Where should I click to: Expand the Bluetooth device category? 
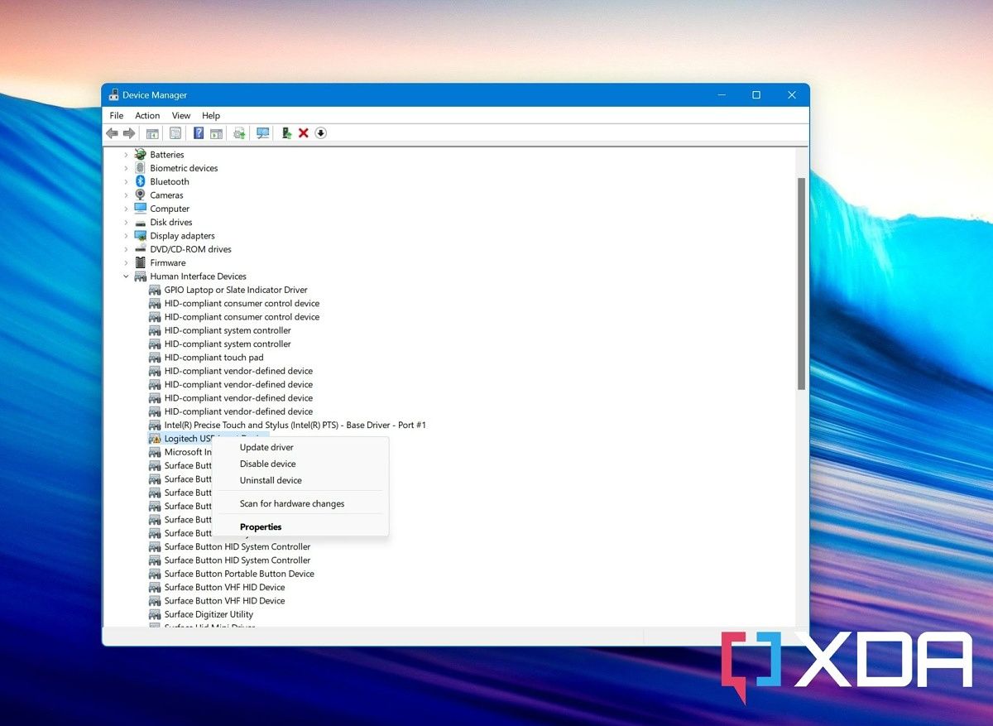click(x=127, y=182)
